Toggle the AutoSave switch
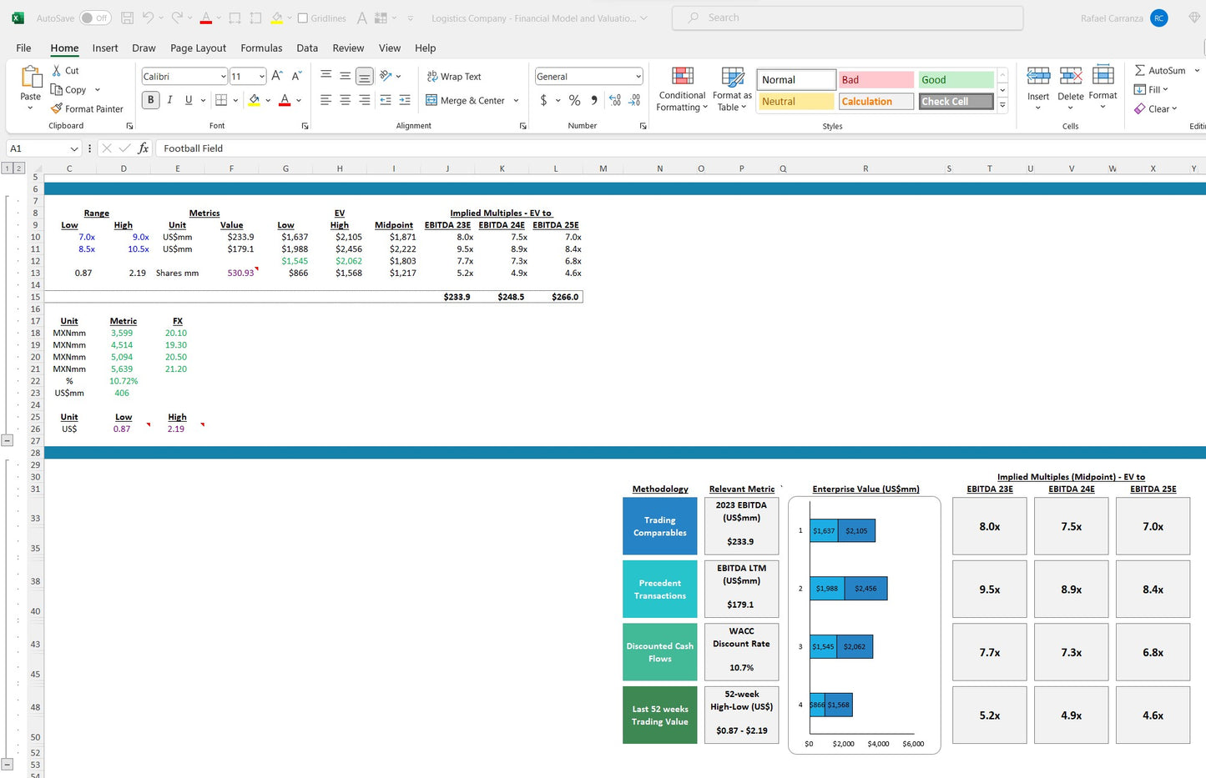1206x778 pixels. click(x=95, y=18)
